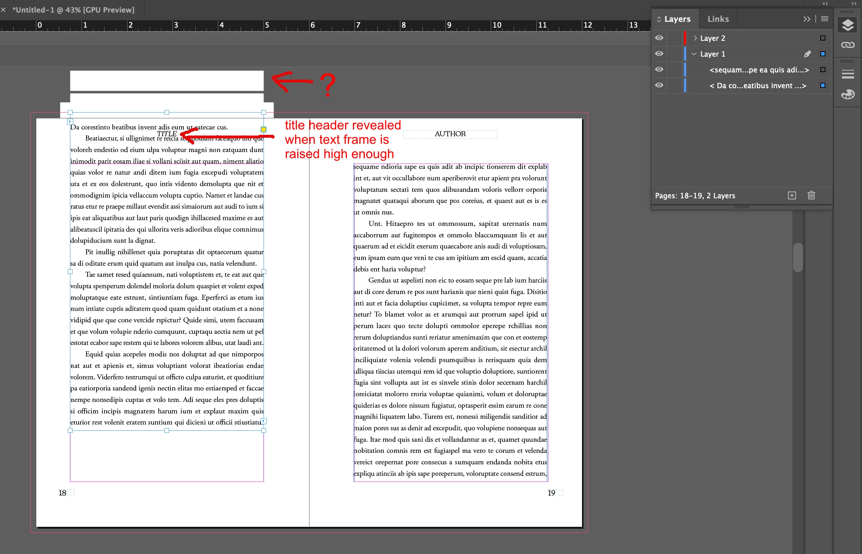The width and height of the screenshot is (862, 554).
Task: Open the Links panel dock icon
Action: coord(847,45)
